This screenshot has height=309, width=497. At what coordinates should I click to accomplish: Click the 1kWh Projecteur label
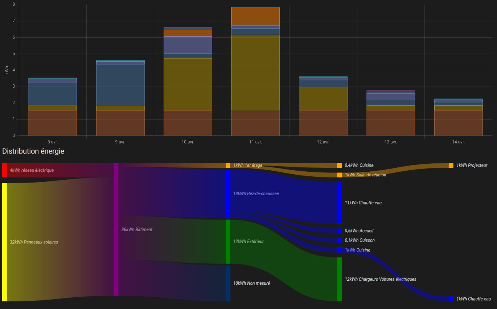pyautogui.click(x=472, y=165)
